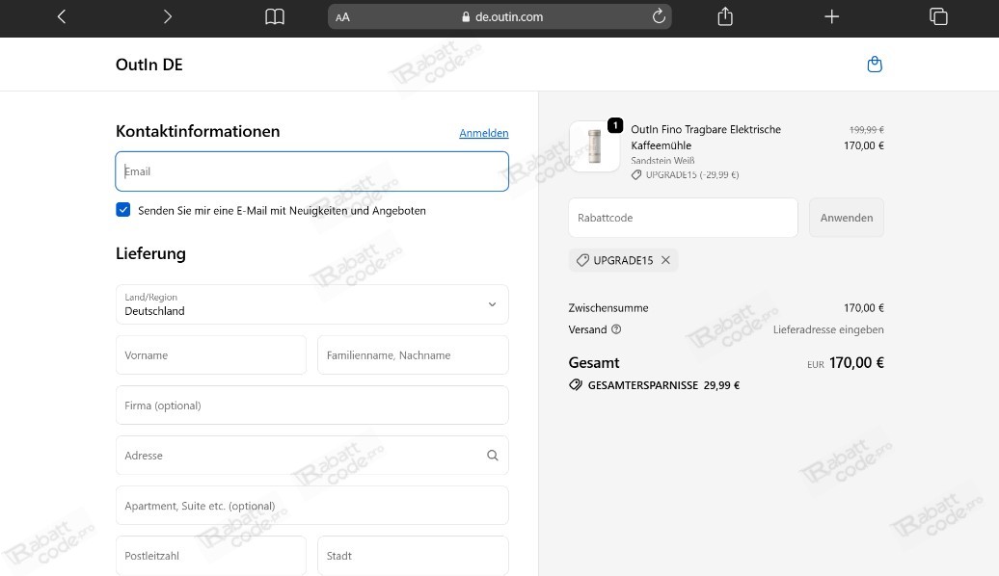This screenshot has width=999, height=576.
Task: Tap the AA reader text-size button
Action: [342, 17]
